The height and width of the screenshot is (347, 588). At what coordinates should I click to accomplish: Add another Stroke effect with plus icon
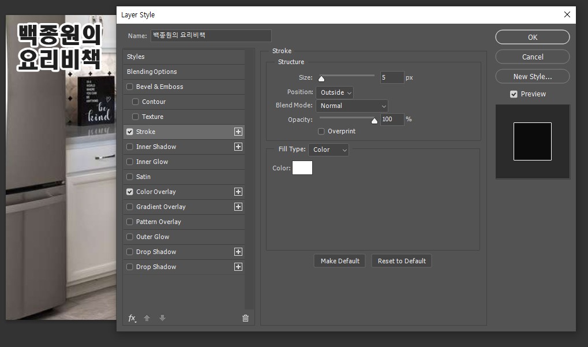click(238, 132)
